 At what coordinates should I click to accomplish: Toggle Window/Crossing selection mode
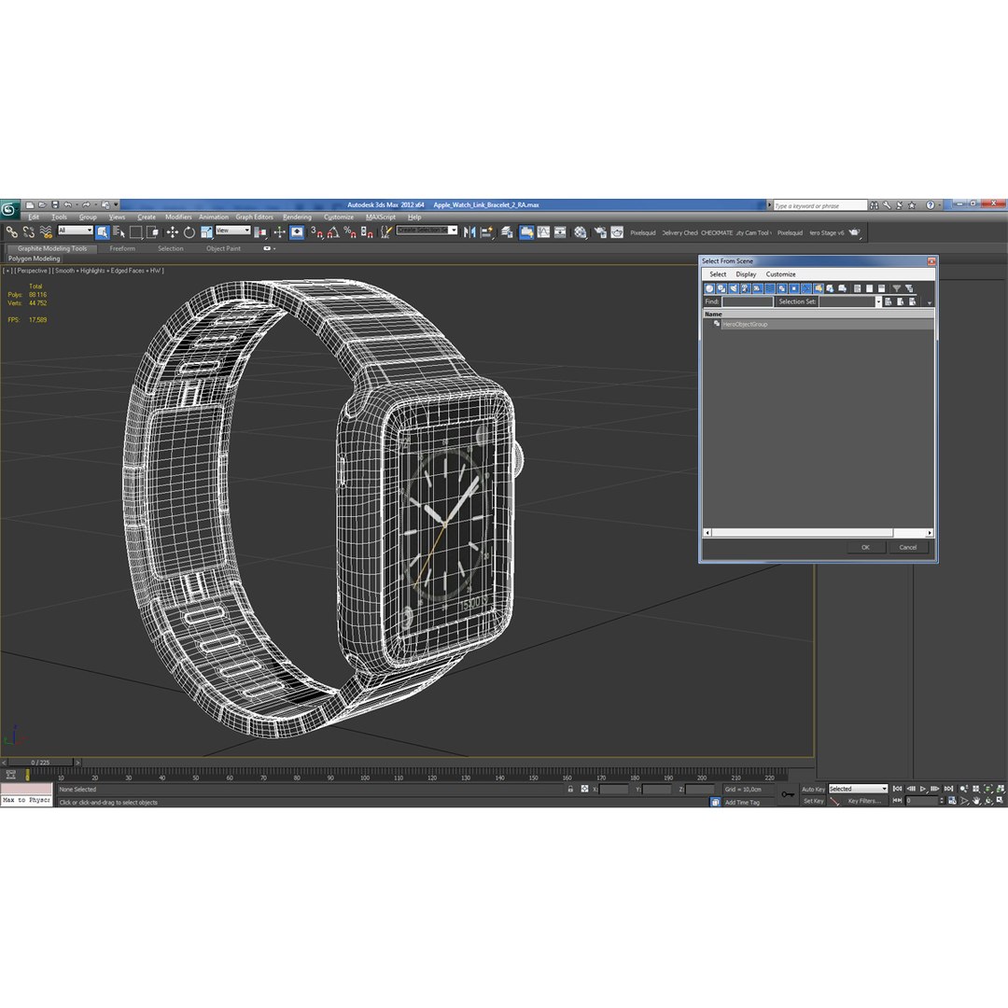(152, 232)
